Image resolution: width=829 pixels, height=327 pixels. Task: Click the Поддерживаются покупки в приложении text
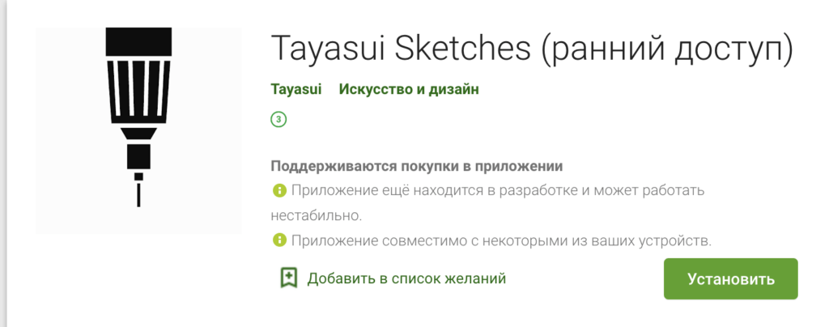tap(416, 166)
